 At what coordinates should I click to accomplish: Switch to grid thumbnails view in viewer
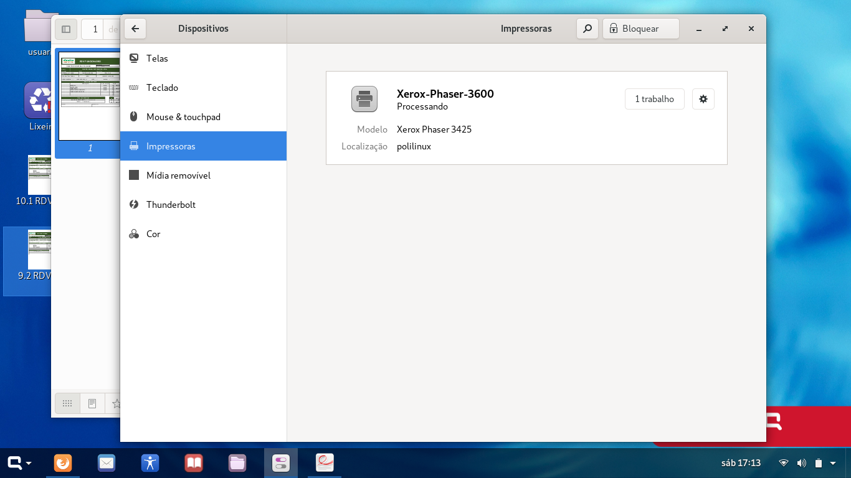point(68,403)
